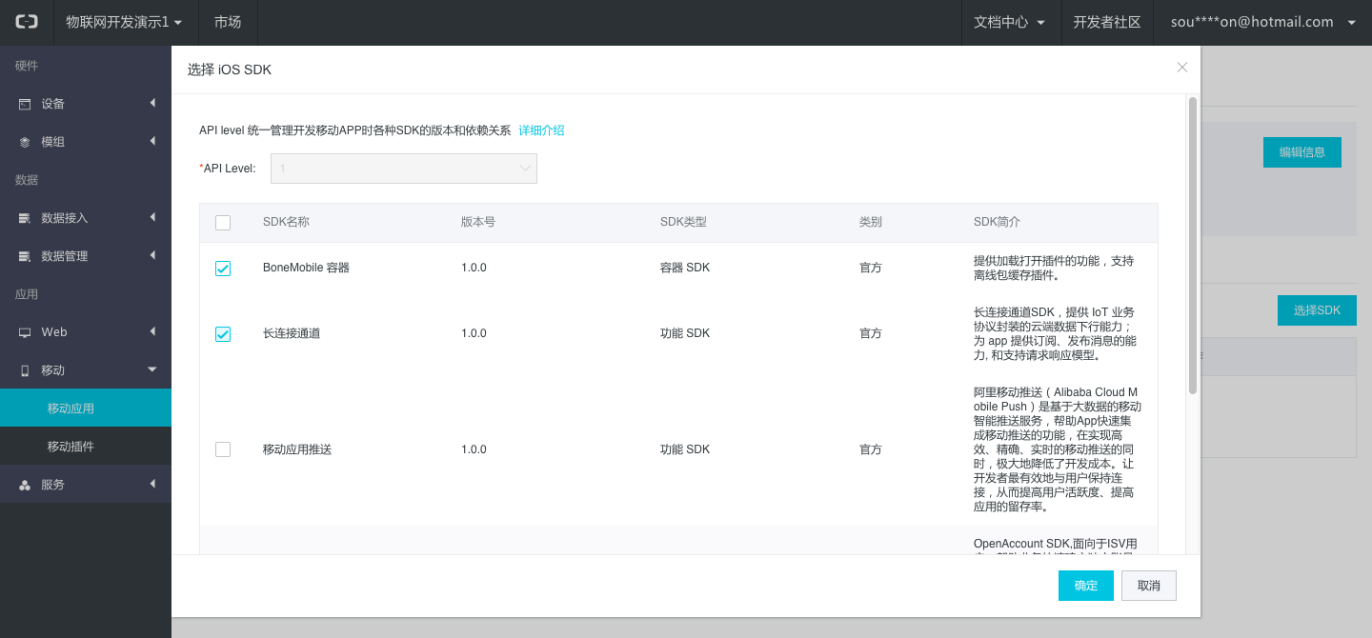The image size is (1372, 638).
Task: Click the 移动 phone icon in sidebar
Action: tap(25, 370)
